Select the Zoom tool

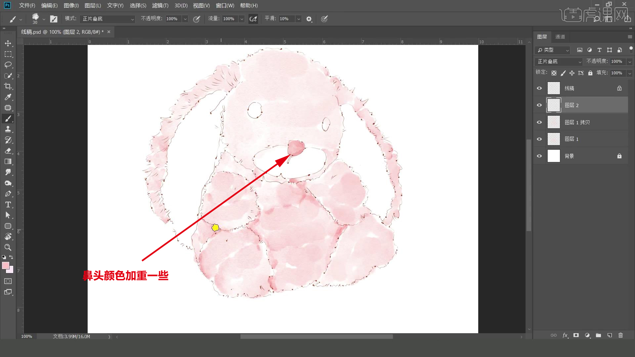(8, 248)
